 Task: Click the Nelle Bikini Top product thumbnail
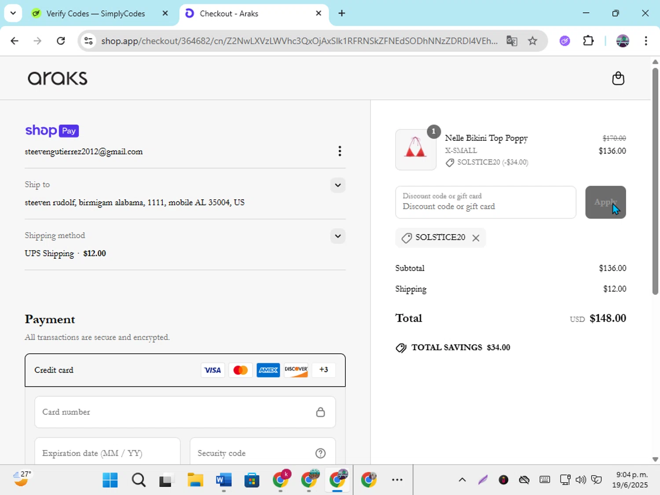tap(416, 150)
